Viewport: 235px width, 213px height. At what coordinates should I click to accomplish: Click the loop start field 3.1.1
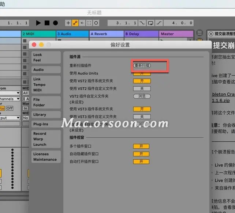(x=123, y=23)
